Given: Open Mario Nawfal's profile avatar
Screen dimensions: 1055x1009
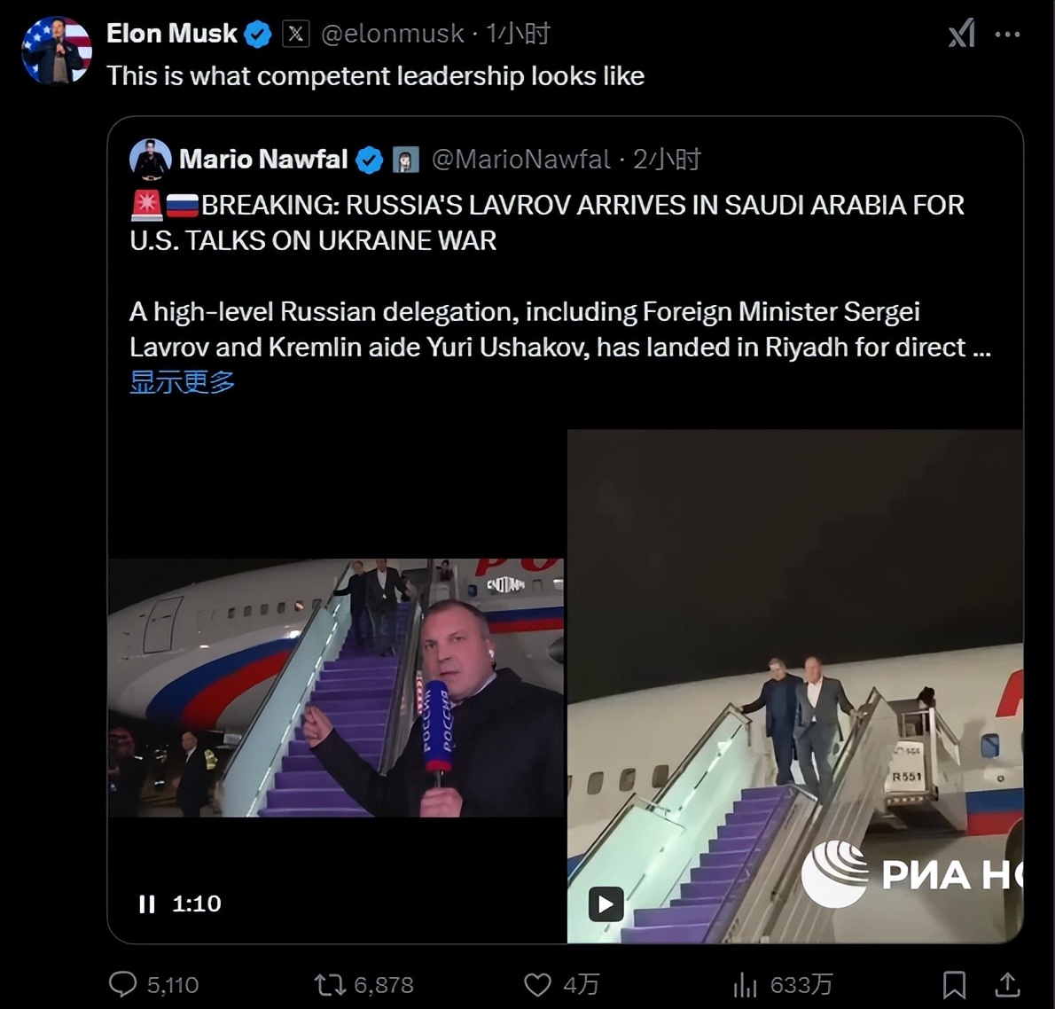Looking at the screenshot, I should coord(150,160).
